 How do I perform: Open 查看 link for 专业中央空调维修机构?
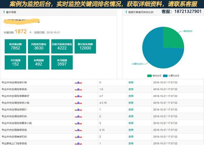pyautogui.click(x=131, y=137)
